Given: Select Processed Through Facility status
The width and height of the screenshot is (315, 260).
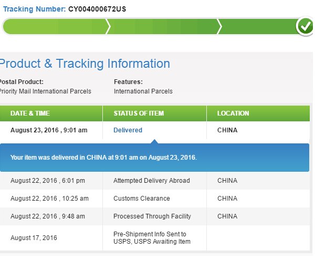Looking at the screenshot, I should coord(152,216).
